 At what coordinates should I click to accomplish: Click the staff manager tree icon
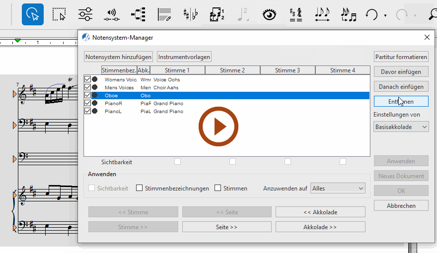pyautogui.click(x=138, y=14)
